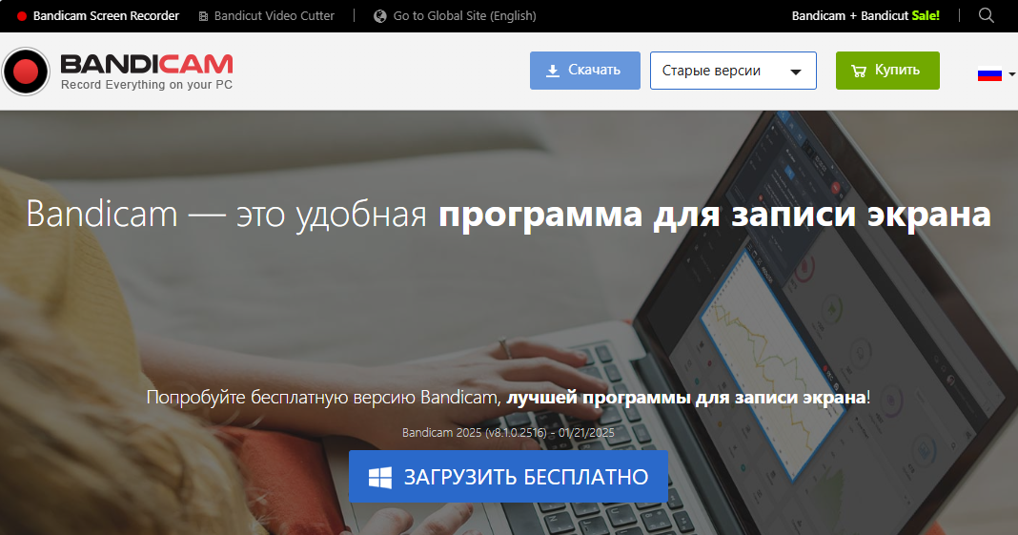Click the film icon beside Bandicut Video Cutter
This screenshot has height=535, width=1018.
click(203, 16)
